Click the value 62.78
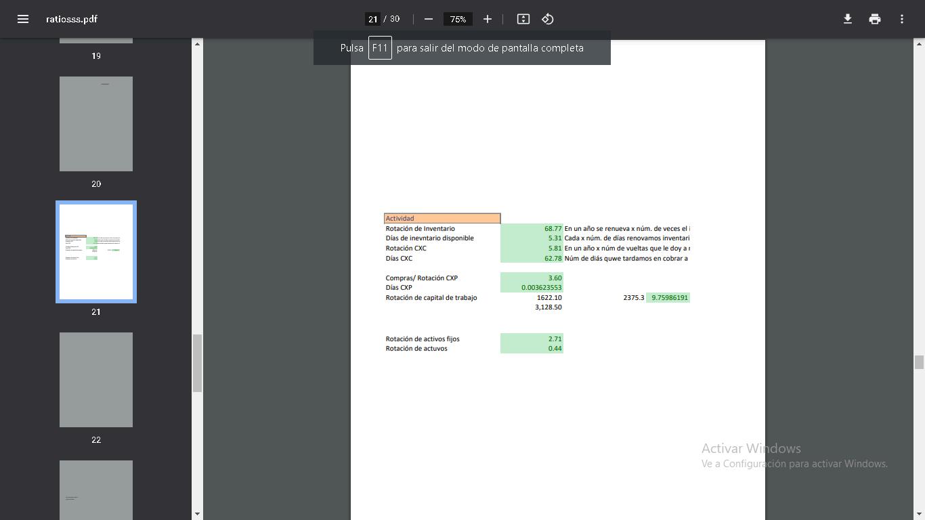Image resolution: width=925 pixels, height=520 pixels. pos(553,259)
